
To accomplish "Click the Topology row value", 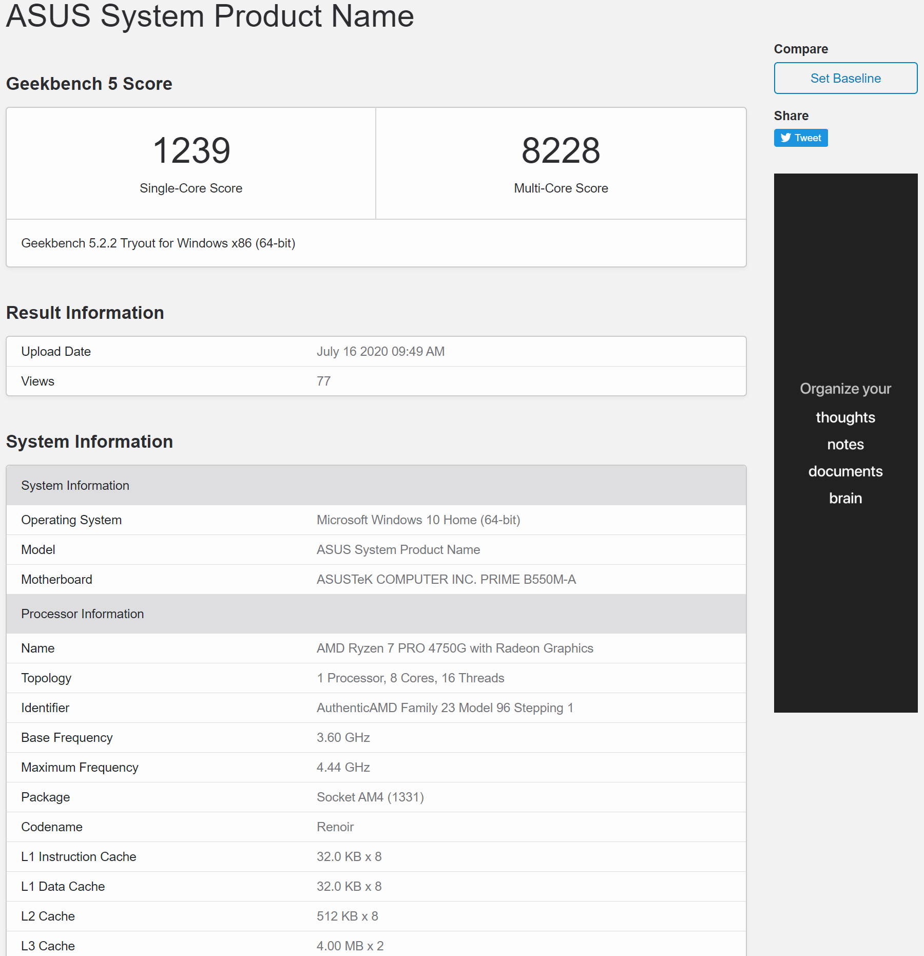I will pyautogui.click(x=410, y=678).
